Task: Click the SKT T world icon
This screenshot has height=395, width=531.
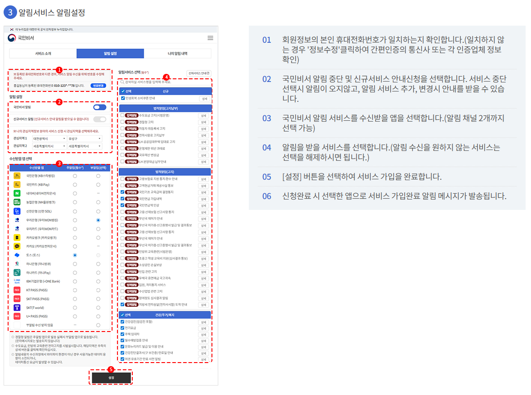Action: tap(17, 308)
